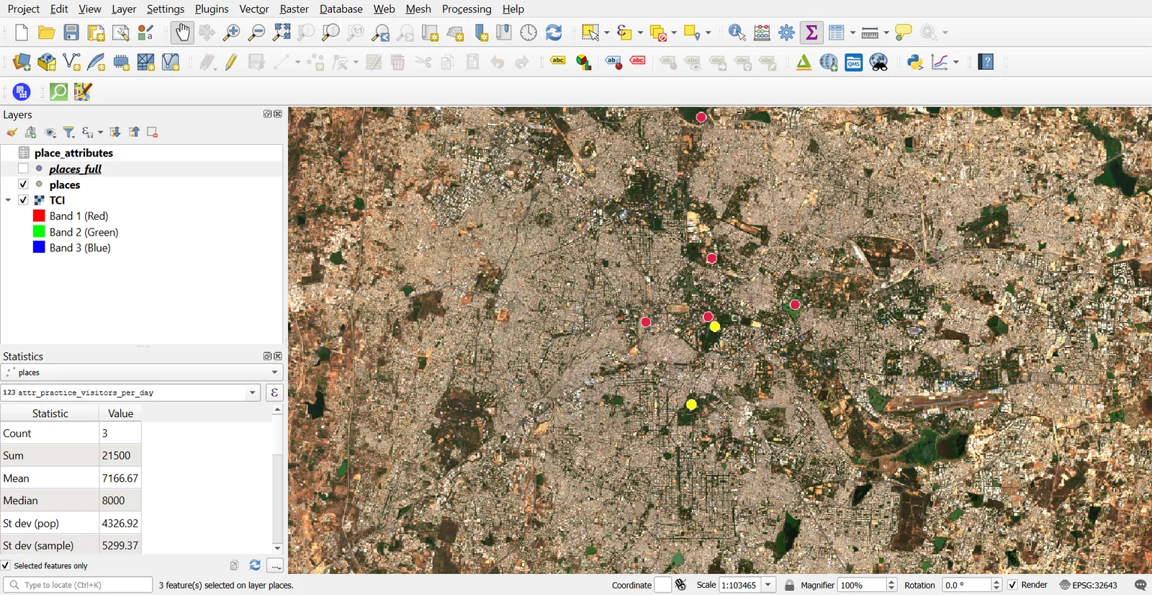Click the Statistical Summary sigma icon
The image size is (1152, 595).
pos(811,32)
